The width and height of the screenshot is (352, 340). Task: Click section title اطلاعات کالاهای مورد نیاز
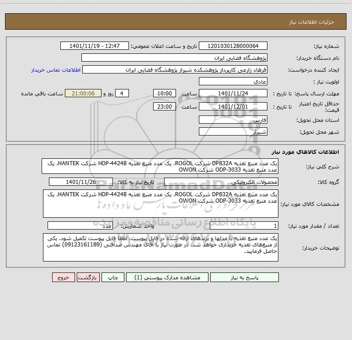click(x=305, y=152)
